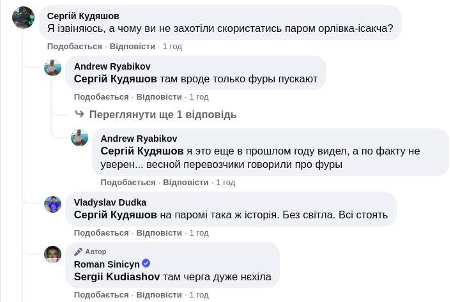Screen dimensions: 451x302
Task: Expand 'Переглянути ще 1 відповідь' replies
Action: pyautogui.click(x=163, y=115)
